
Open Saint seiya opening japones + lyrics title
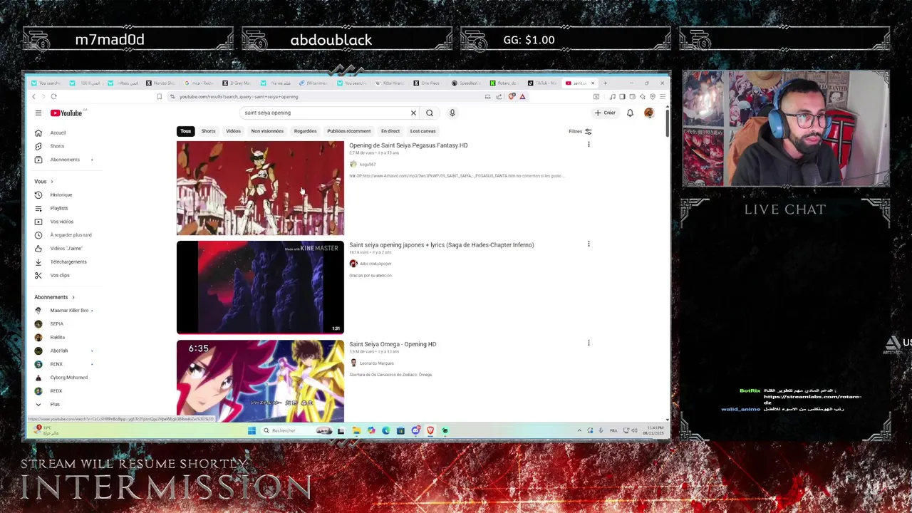click(x=442, y=245)
